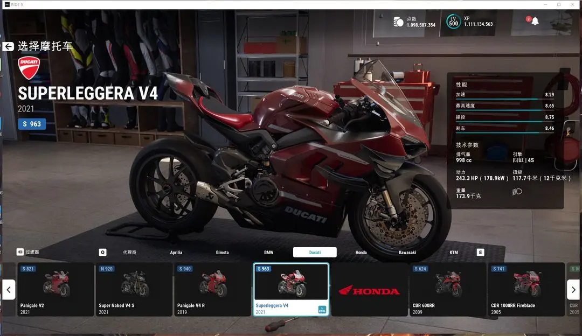Click the Ducati shield logo
The width and height of the screenshot is (582, 336).
coord(29,67)
